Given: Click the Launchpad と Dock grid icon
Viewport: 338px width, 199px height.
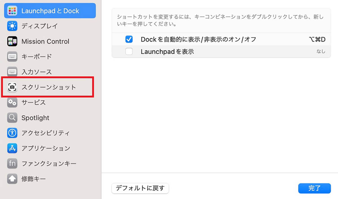Looking at the screenshot, I should click(x=12, y=11).
